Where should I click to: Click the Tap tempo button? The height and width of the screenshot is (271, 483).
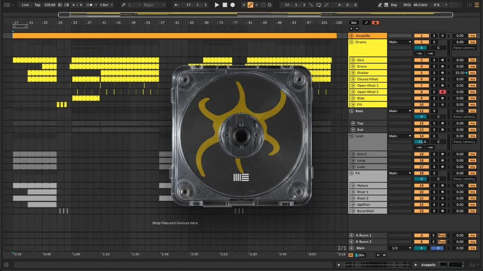pyautogui.click(x=37, y=5)
